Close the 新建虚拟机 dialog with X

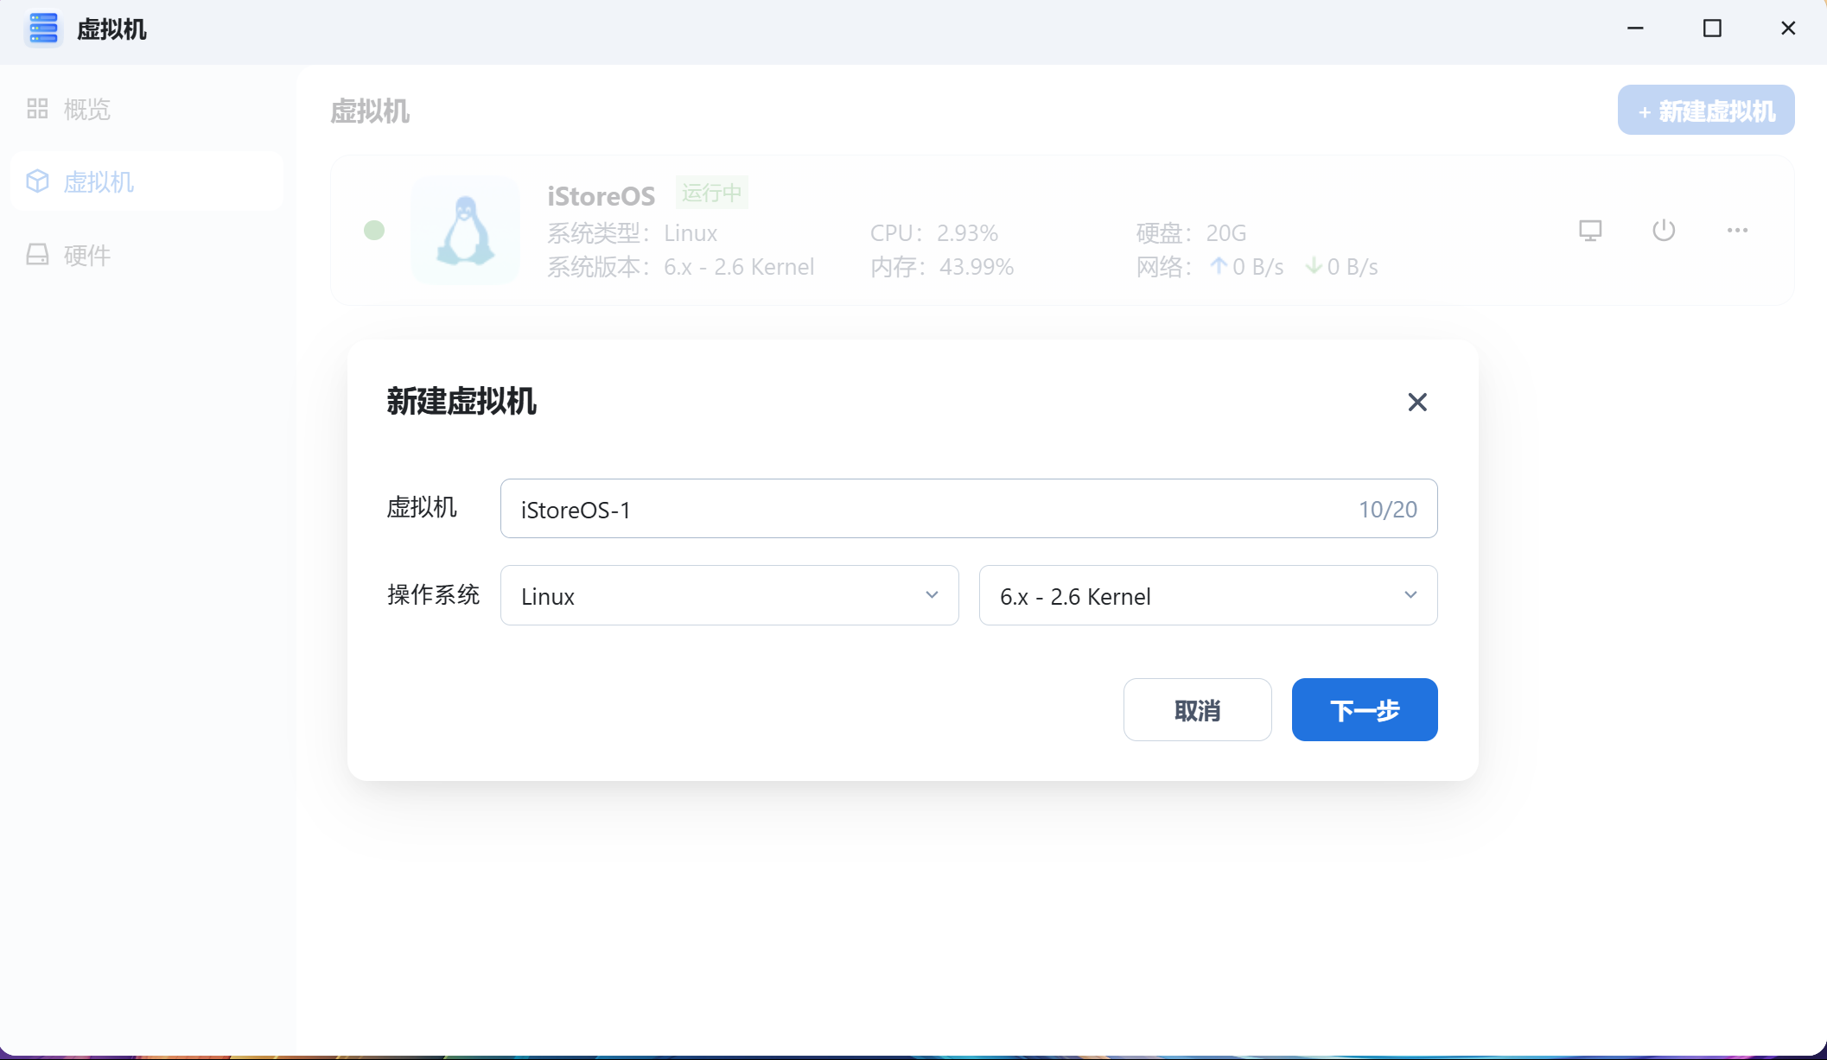1417,402
